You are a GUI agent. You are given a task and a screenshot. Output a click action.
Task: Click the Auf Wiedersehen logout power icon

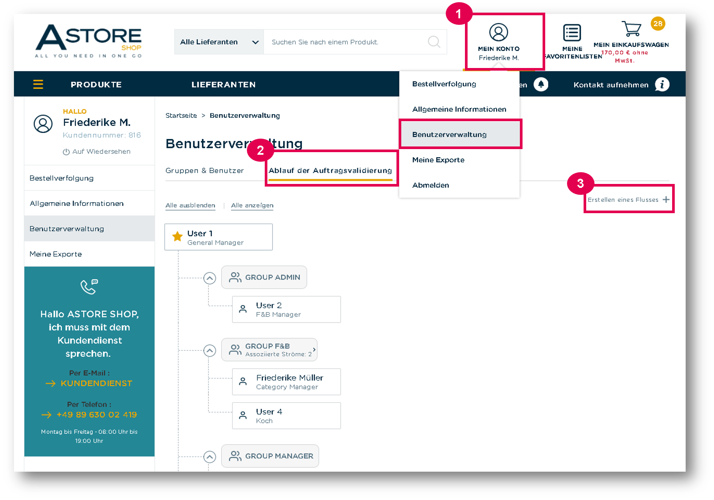[66, 152]
